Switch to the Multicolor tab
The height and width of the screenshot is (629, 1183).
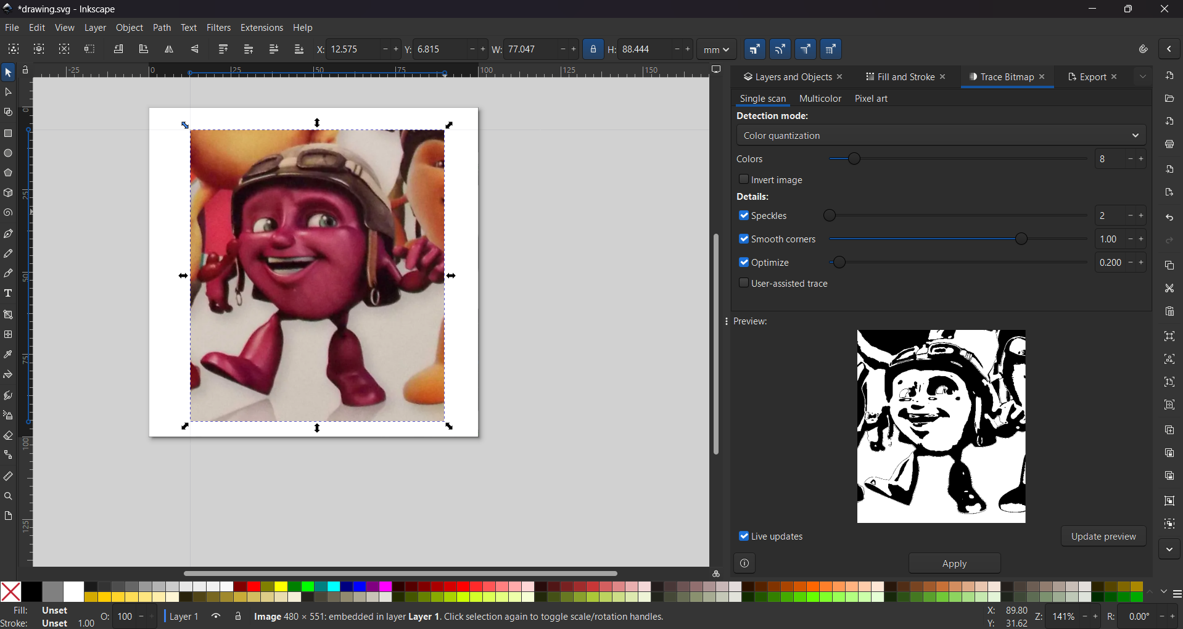coord(820,99)
